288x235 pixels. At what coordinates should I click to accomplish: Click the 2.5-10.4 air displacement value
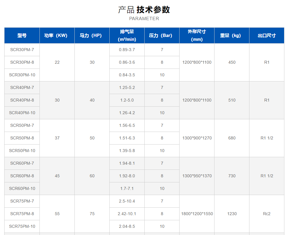pyautogui.click(x=127, y=201)
